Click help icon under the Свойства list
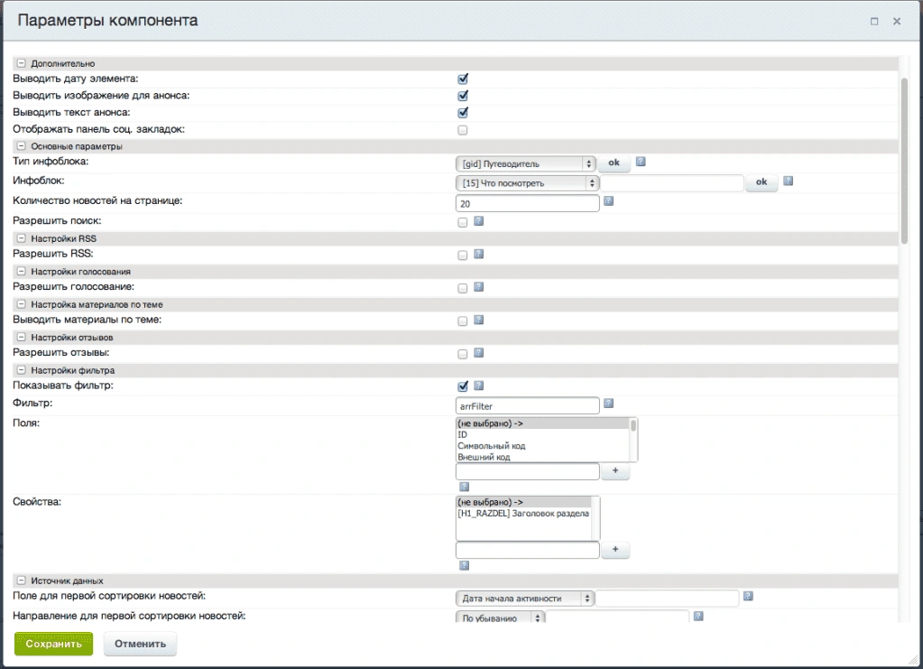 pyautogui.click(x=464, y=566)
